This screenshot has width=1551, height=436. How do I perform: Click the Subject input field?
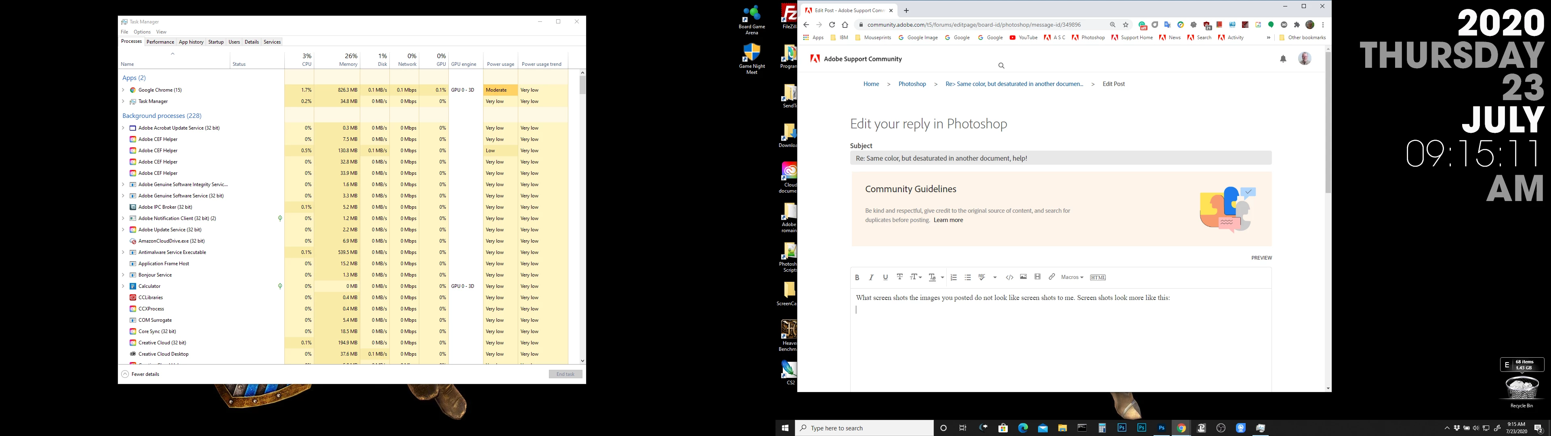pos(1060,158)
